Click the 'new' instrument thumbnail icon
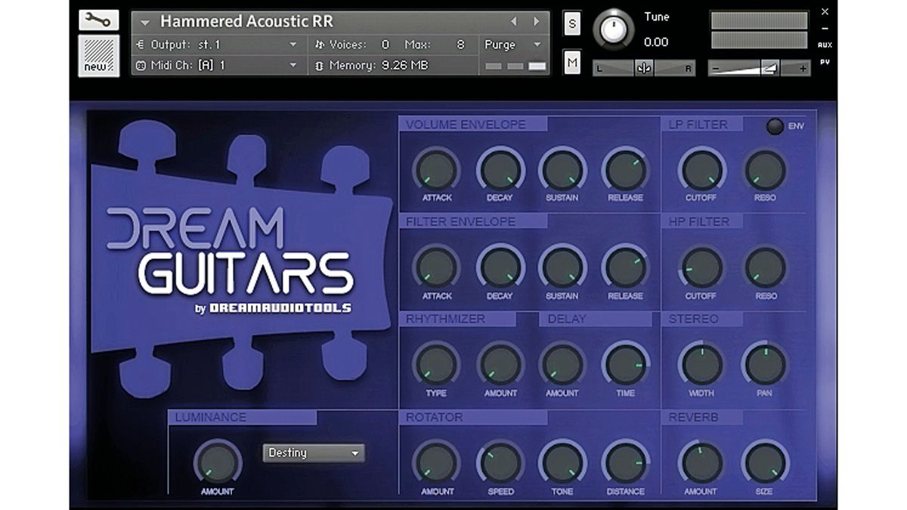907x510 pixels. [x=99, y=55]
